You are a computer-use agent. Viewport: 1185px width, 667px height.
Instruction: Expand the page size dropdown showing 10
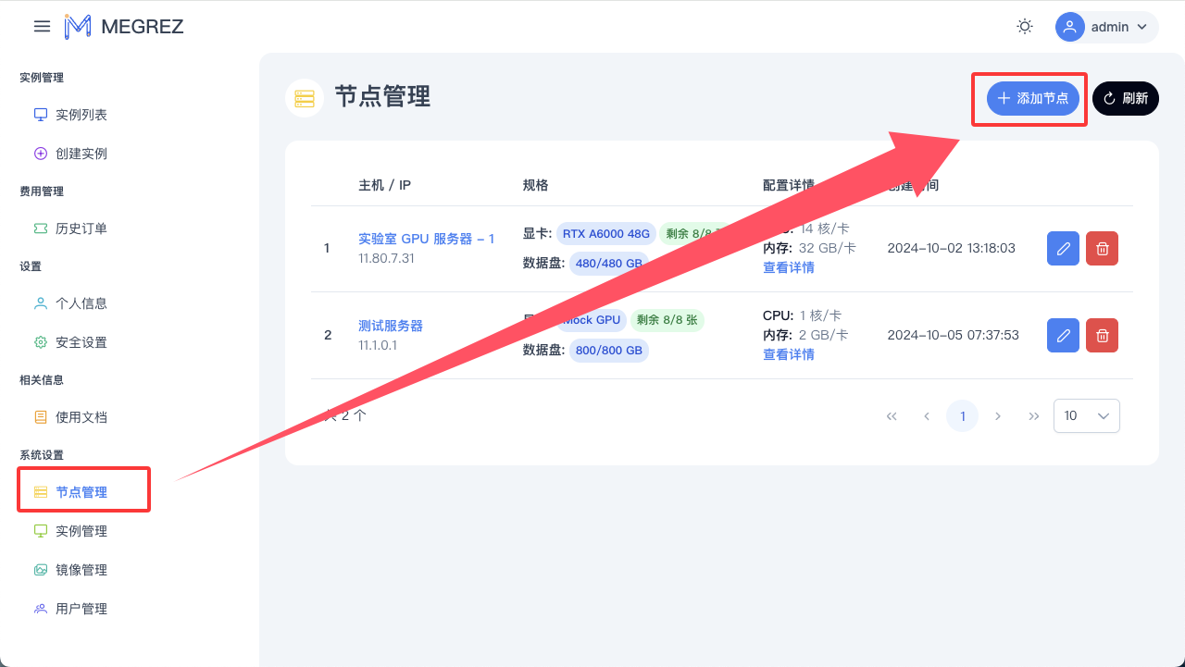coord(1086,416)
